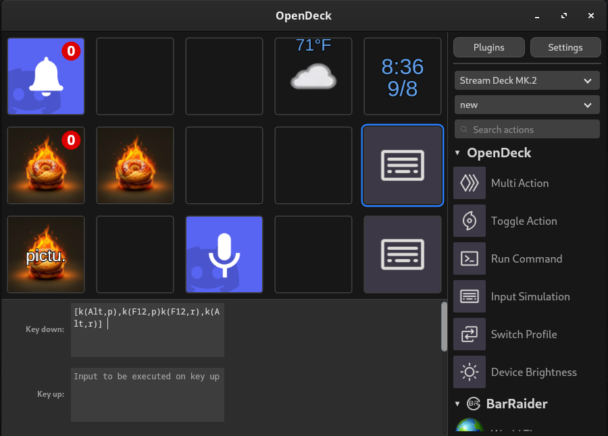Click the BarRaider logo icon
The width and height of the screenshot is (608, 436).
tap(474, 404)
